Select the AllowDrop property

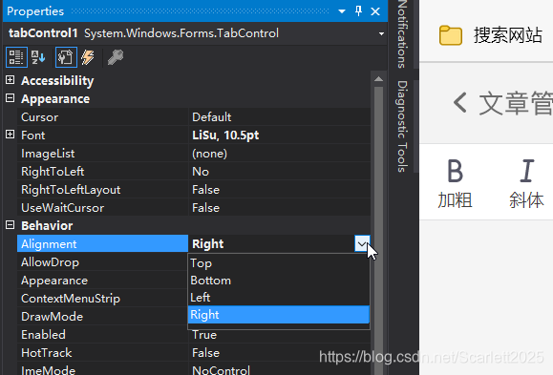[102, 262]
